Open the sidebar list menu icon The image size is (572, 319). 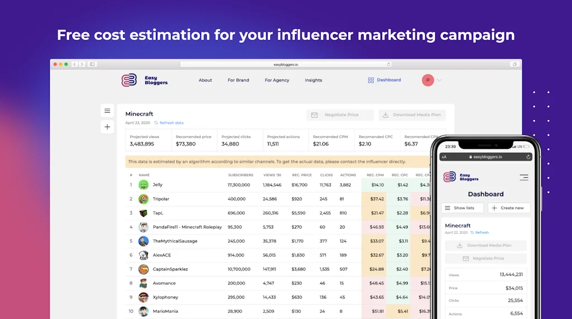tap(107, 110)
